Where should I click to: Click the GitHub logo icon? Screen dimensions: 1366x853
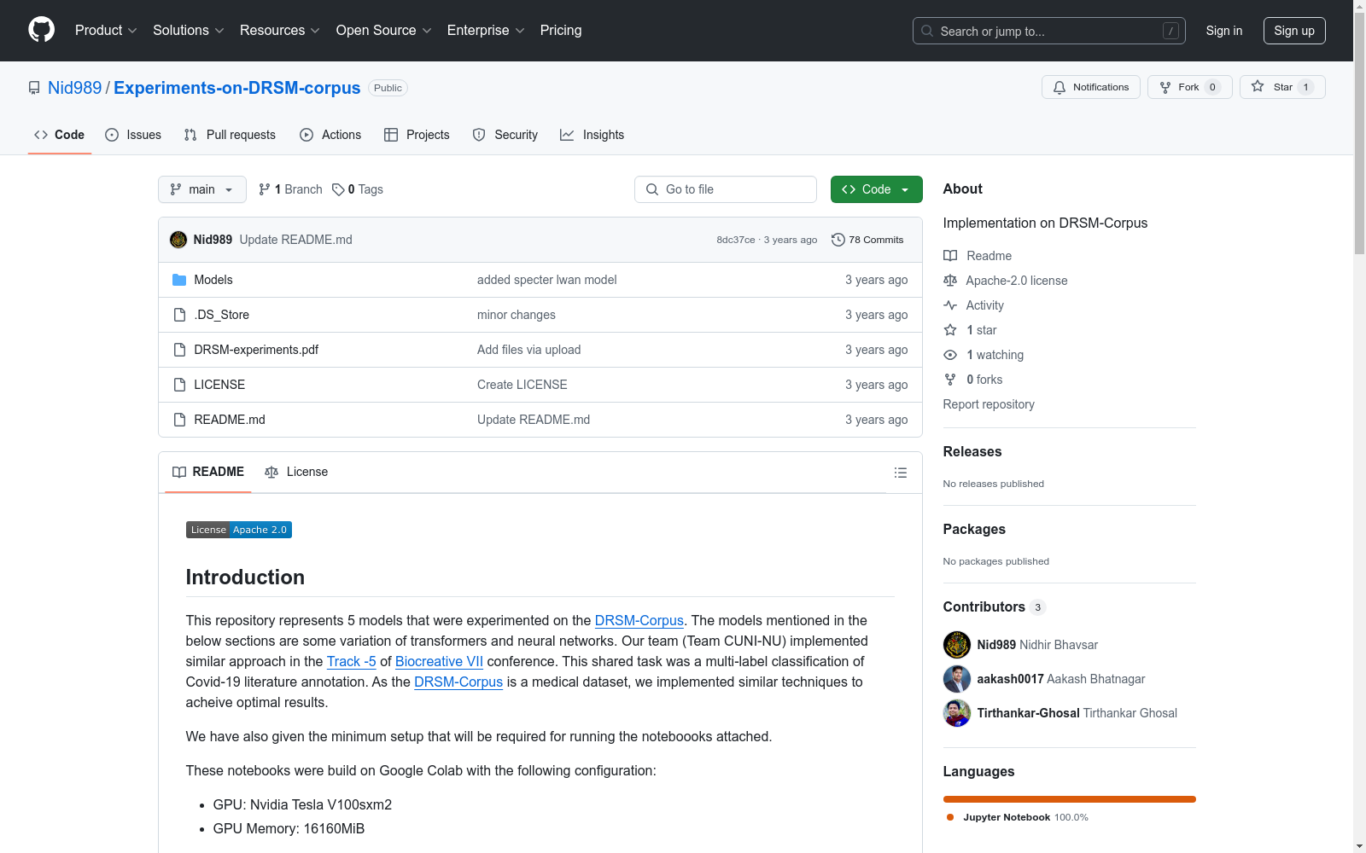[41, 30]
